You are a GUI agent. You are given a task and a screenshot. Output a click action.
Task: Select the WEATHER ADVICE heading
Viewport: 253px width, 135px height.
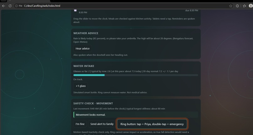86,33
